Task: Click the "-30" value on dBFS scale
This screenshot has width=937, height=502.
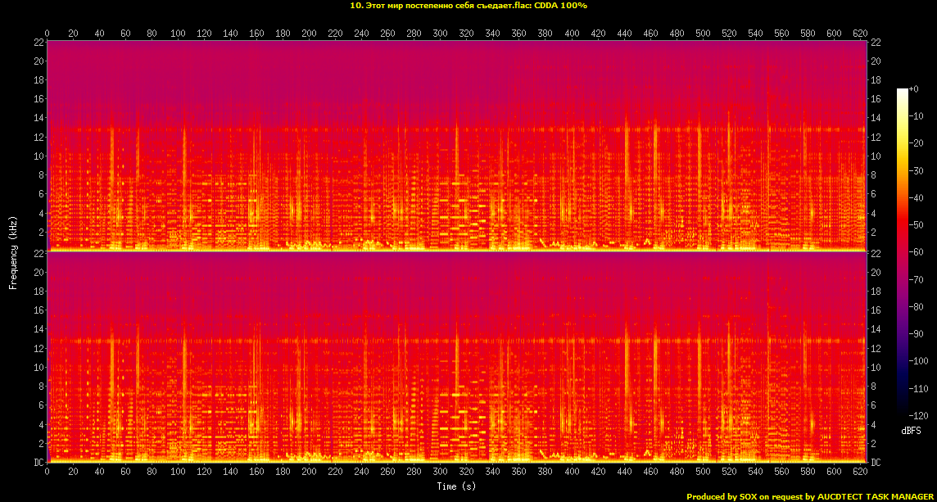Action: click(x=916, y=170)
